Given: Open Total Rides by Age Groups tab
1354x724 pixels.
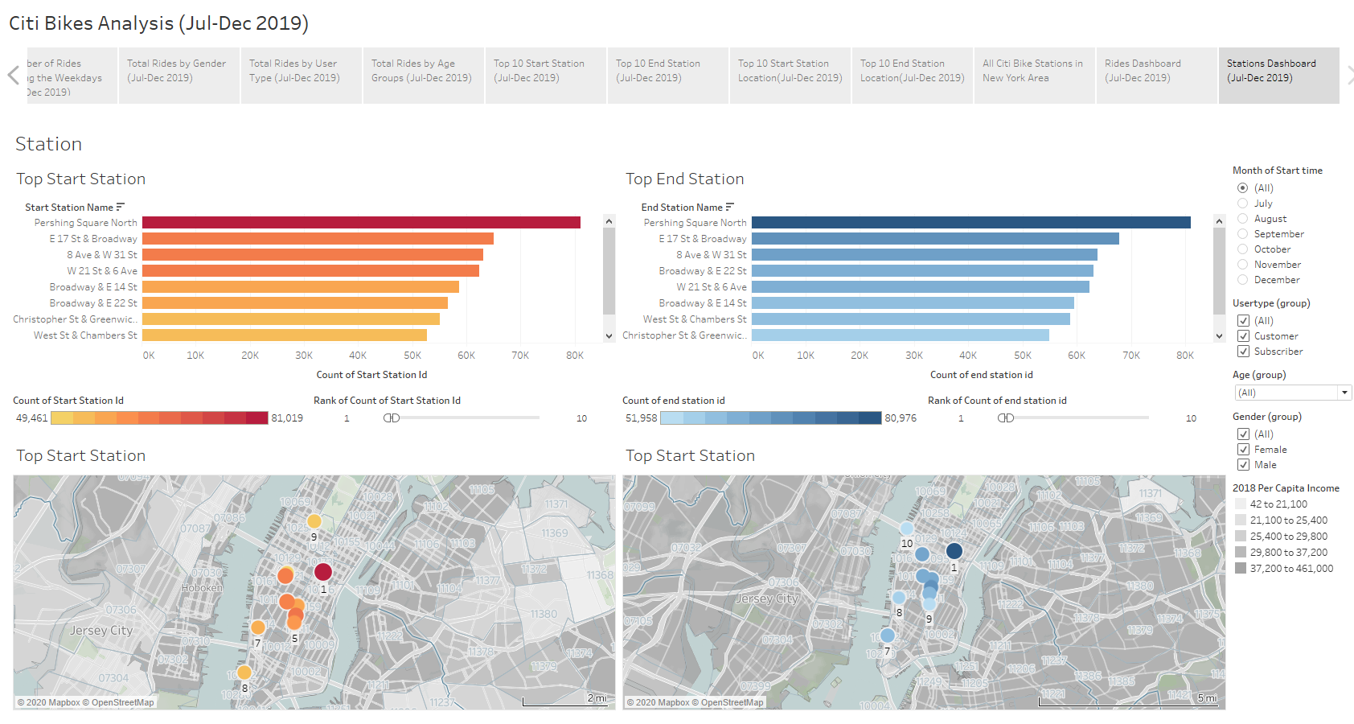Looking at the screenshot, I should tap(424, 76).
